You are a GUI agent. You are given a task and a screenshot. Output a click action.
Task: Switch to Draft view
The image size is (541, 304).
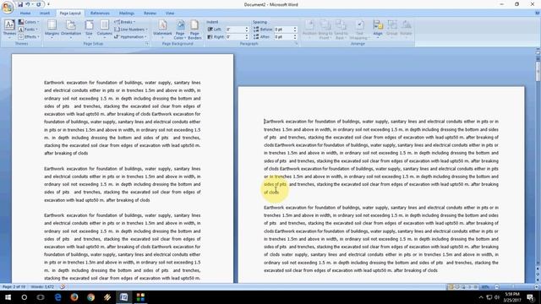[476, 287]
